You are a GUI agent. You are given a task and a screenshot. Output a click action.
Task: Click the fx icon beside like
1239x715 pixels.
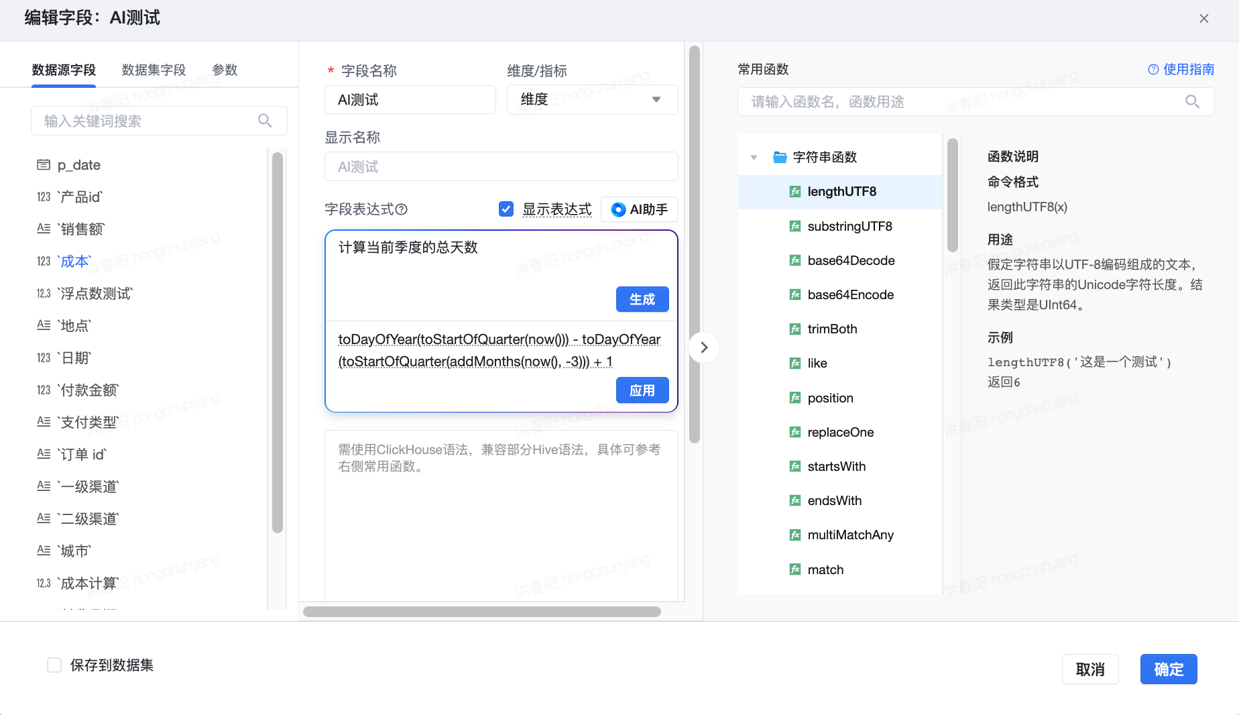pos(795,363)
